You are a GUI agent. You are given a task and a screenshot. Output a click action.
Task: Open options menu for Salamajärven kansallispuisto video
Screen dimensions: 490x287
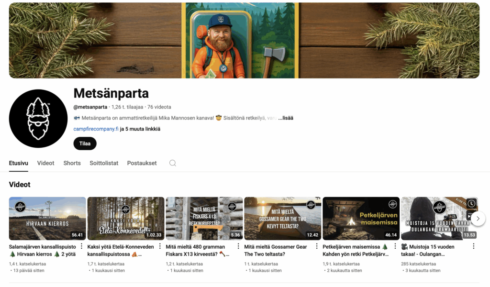click(x=81, y=246)
